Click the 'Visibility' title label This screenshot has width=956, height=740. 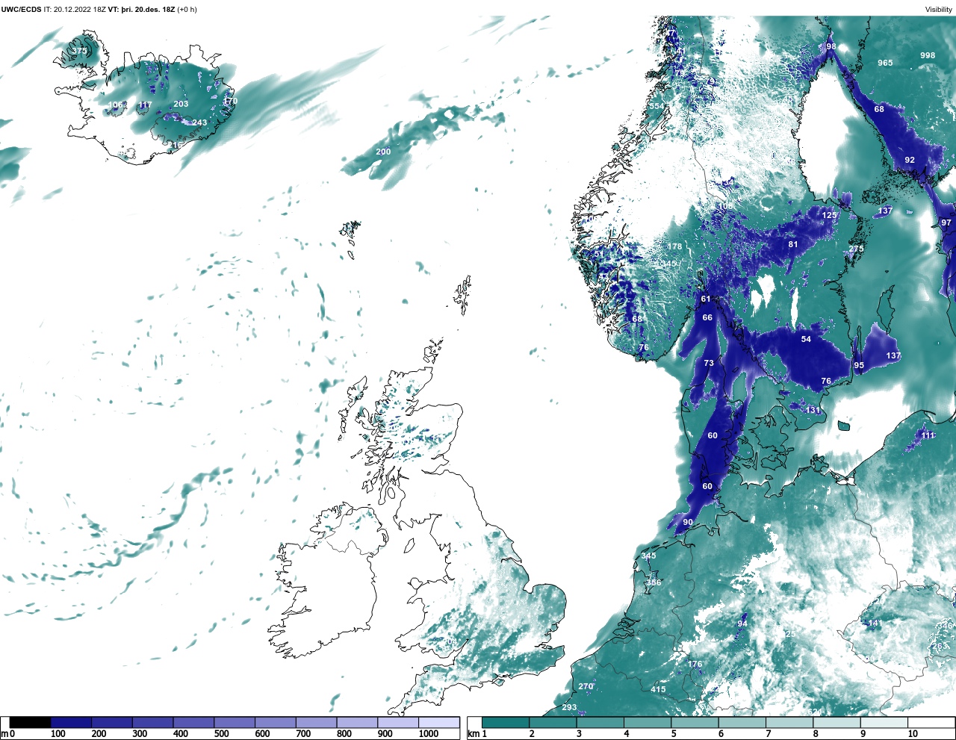click(x=939, y=10)
